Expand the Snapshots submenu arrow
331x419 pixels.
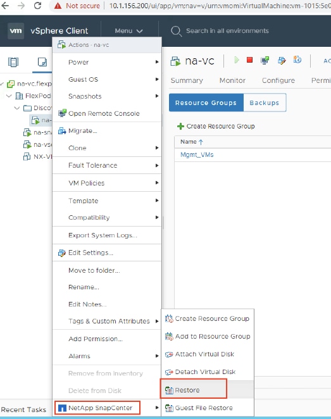157,96
